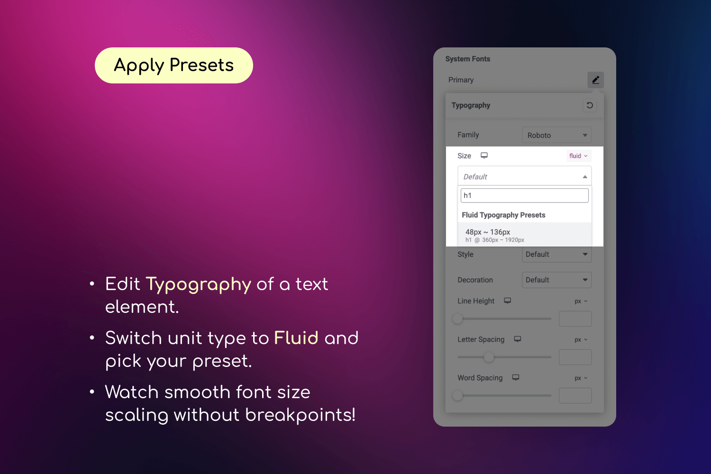Click the Fluid Typography Presets group label
The width and height of the screenshot is (711, 474).
[503, 215]
